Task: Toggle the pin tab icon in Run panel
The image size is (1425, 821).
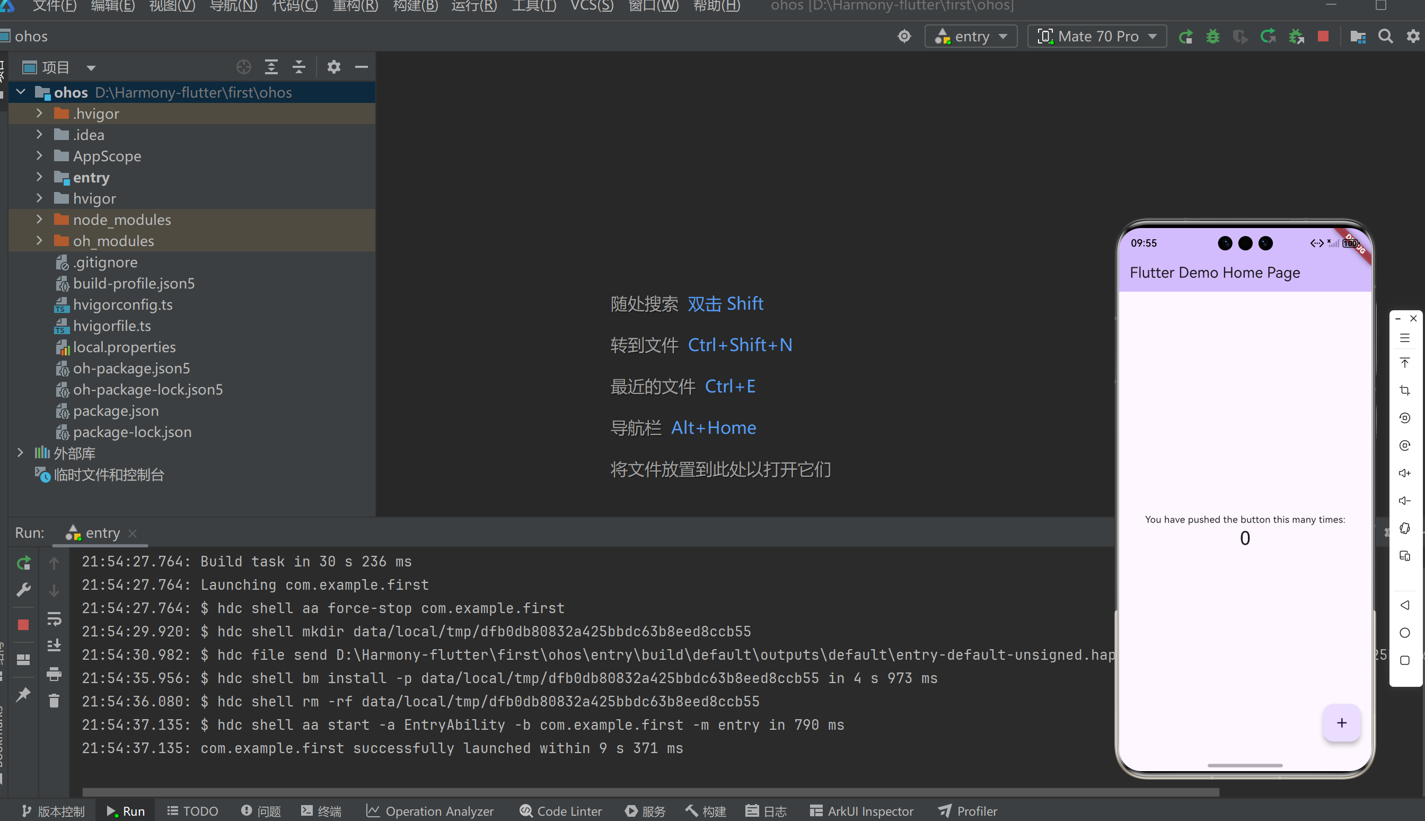Action: pos(23,695)
